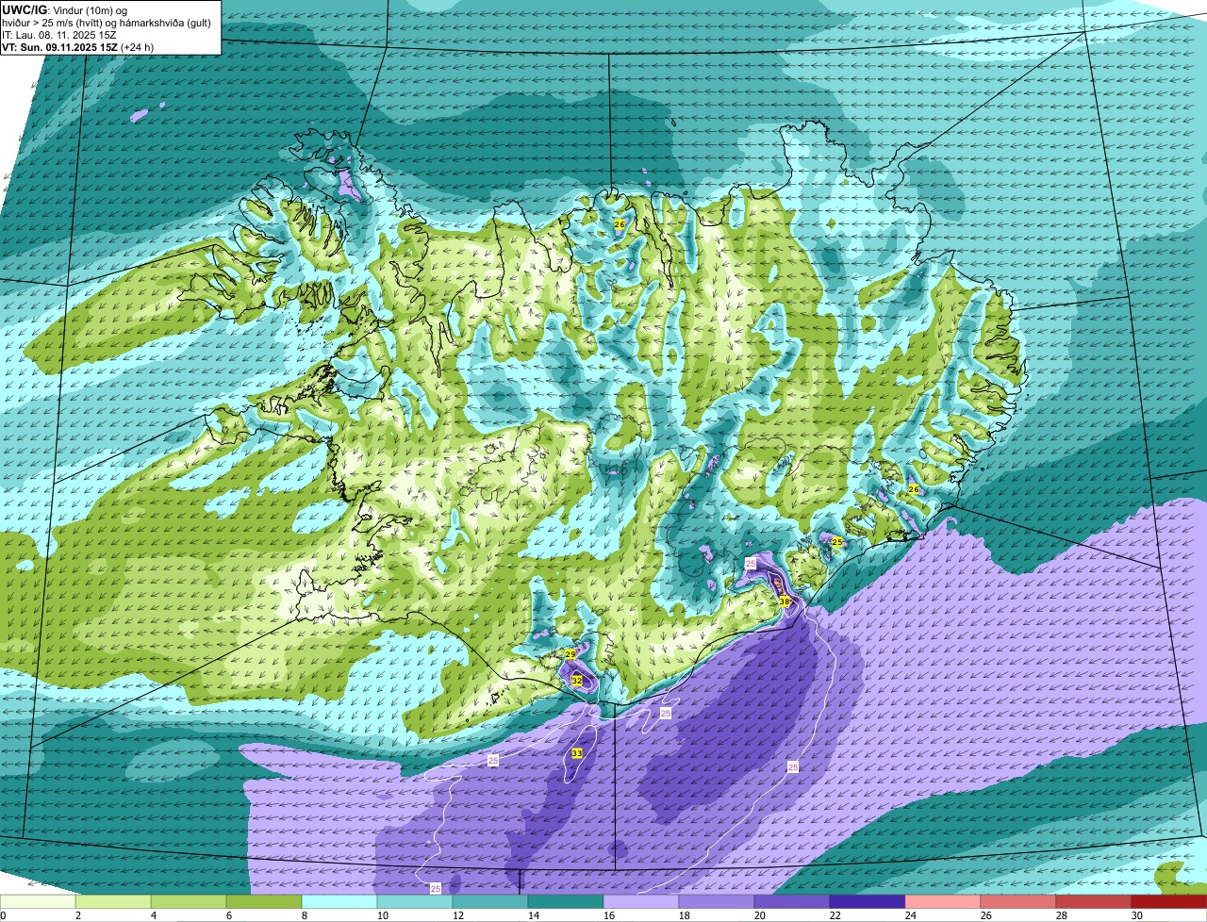Pick the 4–6 light green legend swatch
The width and height of the screenshot is (1207, 922).
(189, 901)
